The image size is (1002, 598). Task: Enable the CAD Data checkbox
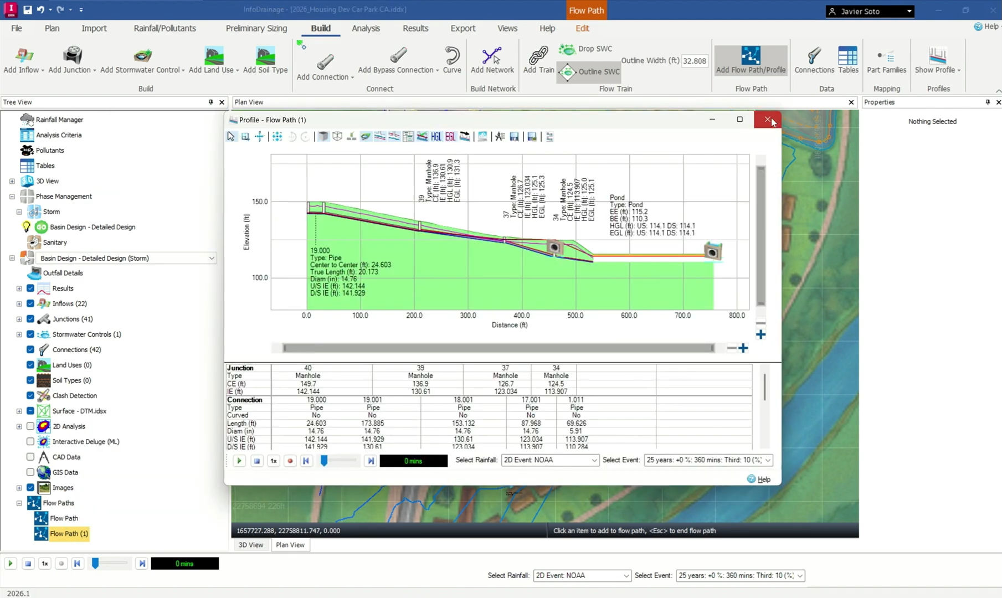click(30, 457)
